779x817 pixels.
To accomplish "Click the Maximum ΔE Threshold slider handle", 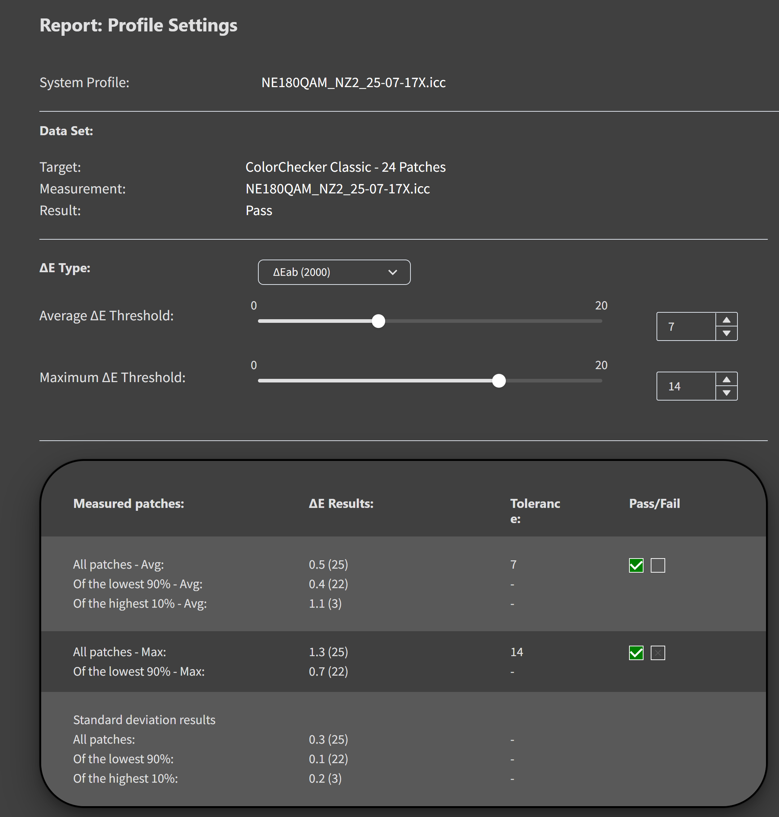I will tap(499, 380).
